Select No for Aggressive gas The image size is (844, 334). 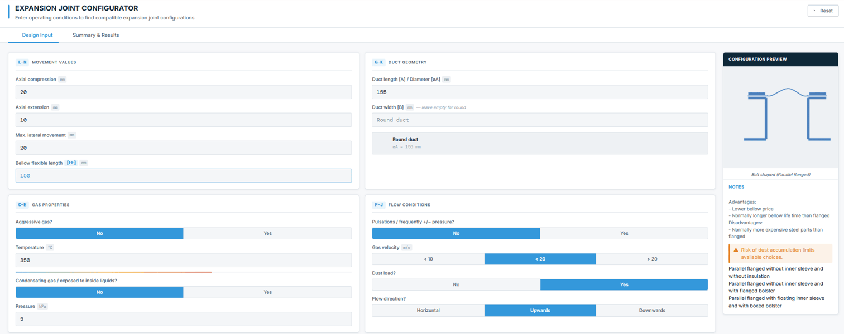coord(99,233)
